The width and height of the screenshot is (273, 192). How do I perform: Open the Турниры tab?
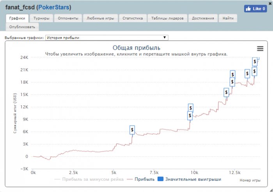[x=41, y=18]
